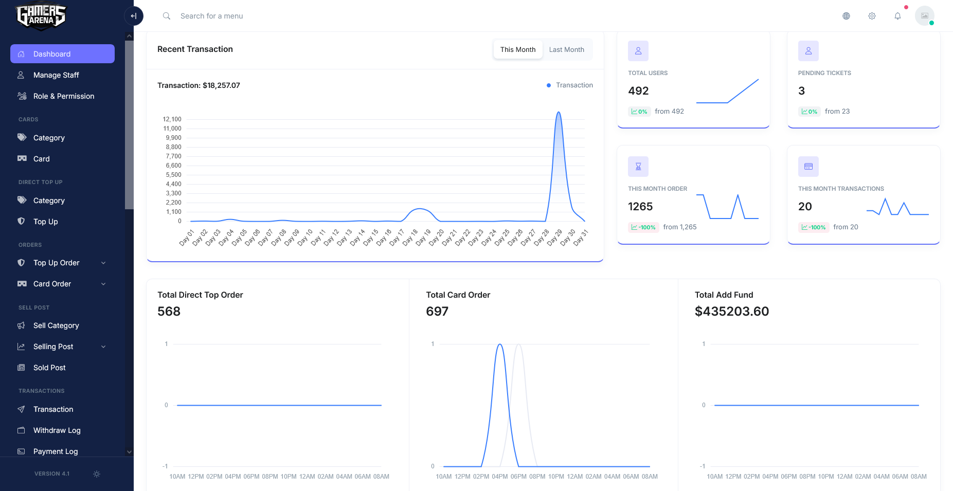This screenshot has height=491, width=953.
Task: Click the Total Users value 492
Action: point(638,91)
